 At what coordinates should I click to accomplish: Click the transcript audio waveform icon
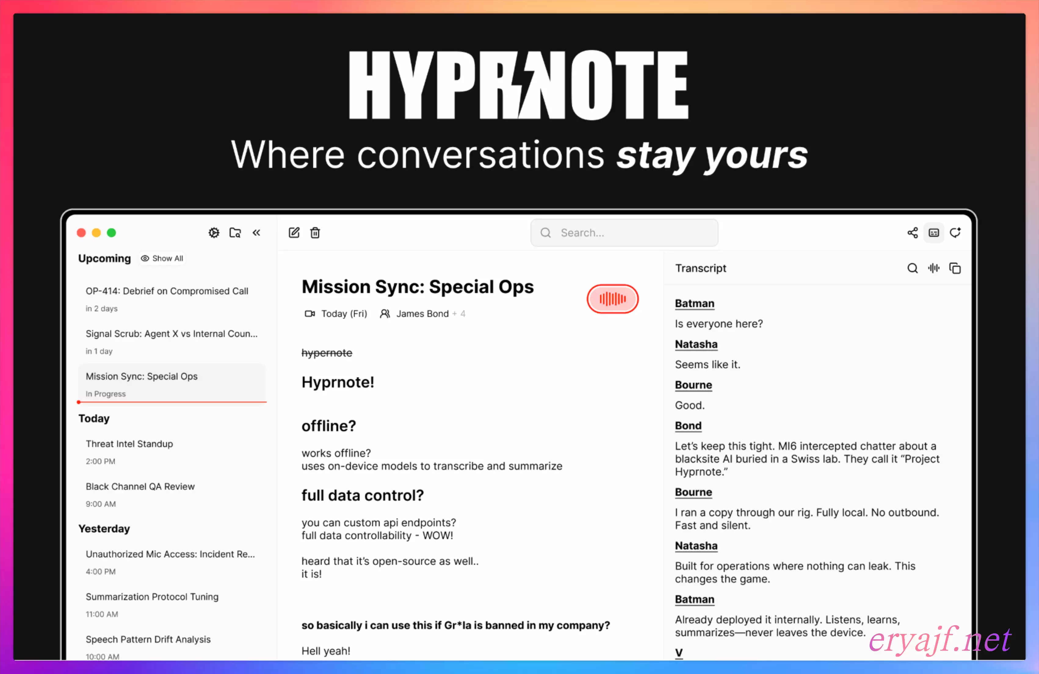point(934,268)
